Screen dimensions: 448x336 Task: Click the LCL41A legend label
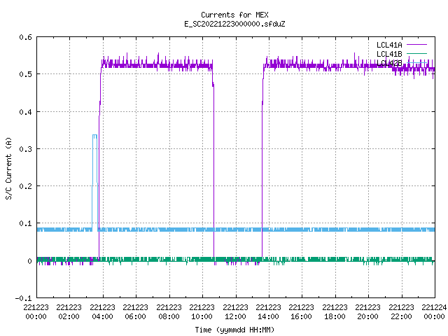click(x=389, y=45)
